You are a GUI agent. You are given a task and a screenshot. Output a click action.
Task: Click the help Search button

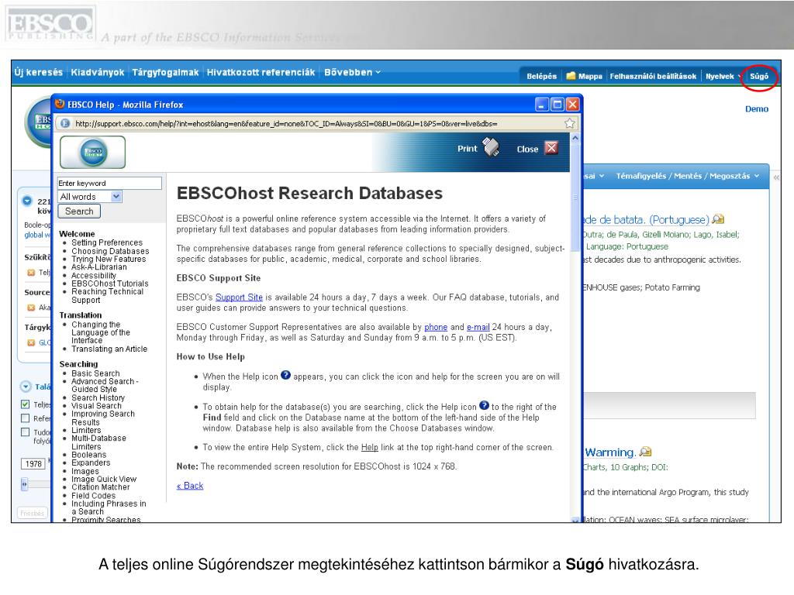[x=80, y=211]
